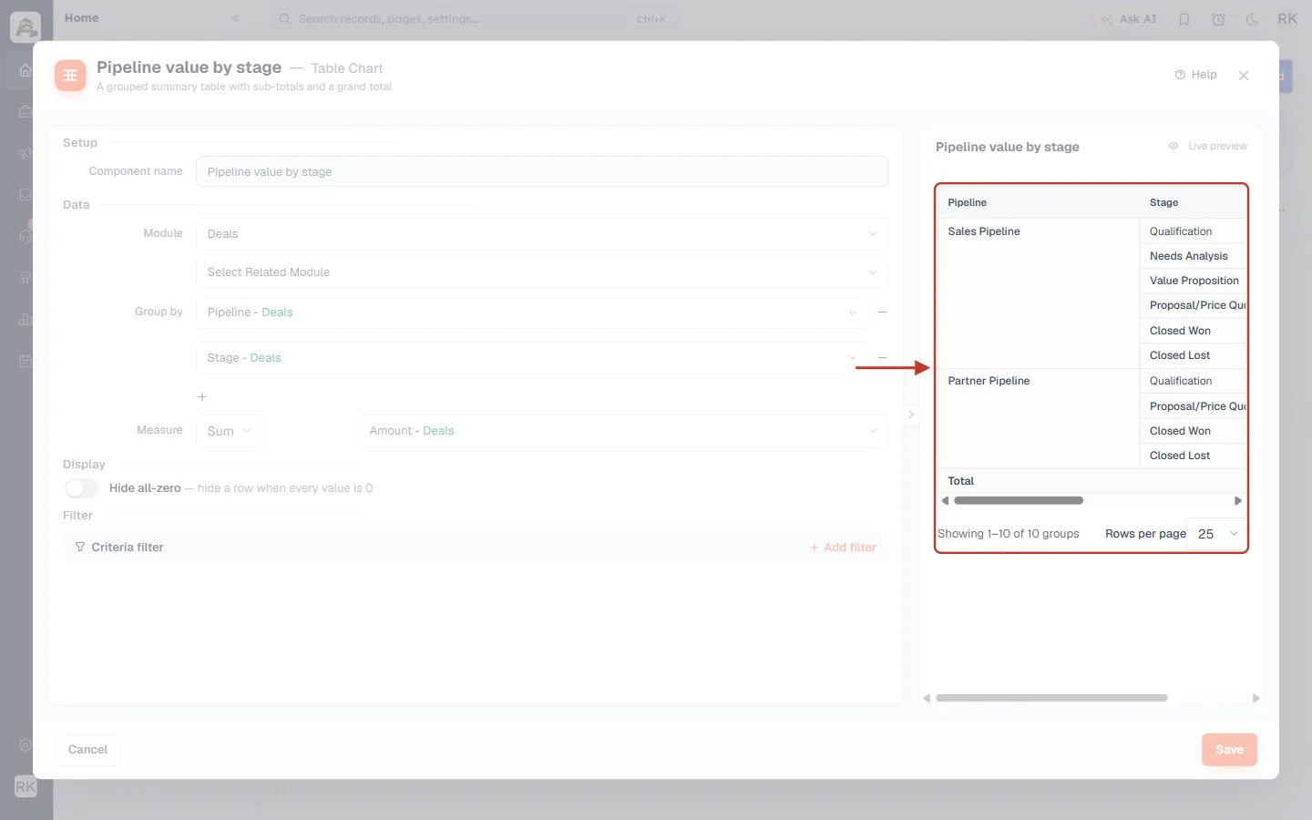Toggle the Hide all-zero switch

coord(81,488)
